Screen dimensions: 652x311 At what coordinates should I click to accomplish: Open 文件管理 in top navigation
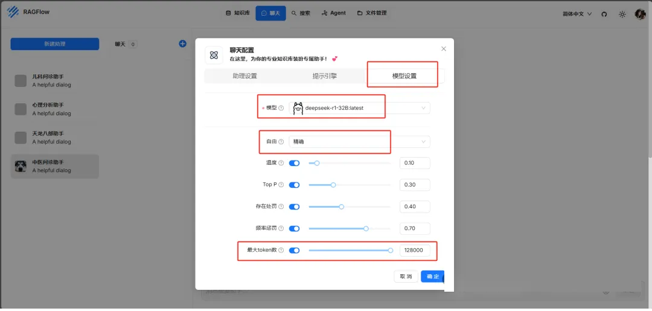[372, 13]
